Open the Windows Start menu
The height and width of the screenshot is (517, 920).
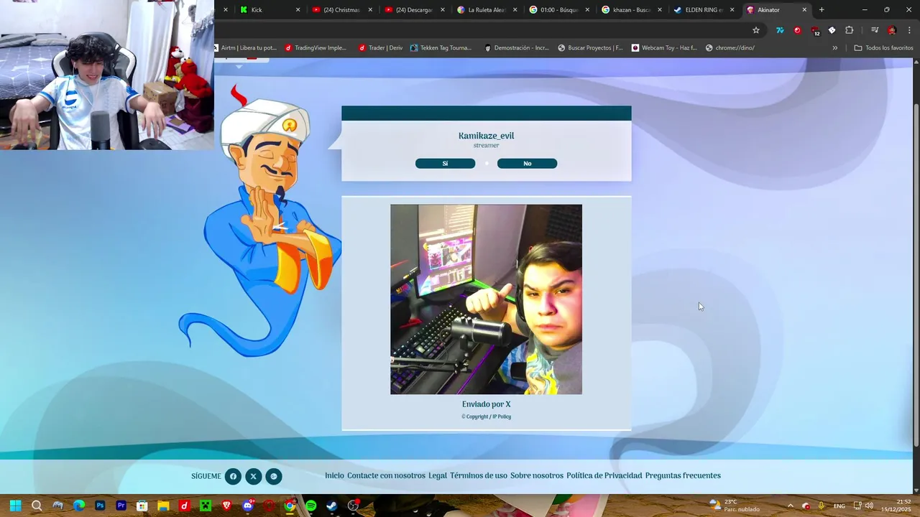click(x=15, y=506)
